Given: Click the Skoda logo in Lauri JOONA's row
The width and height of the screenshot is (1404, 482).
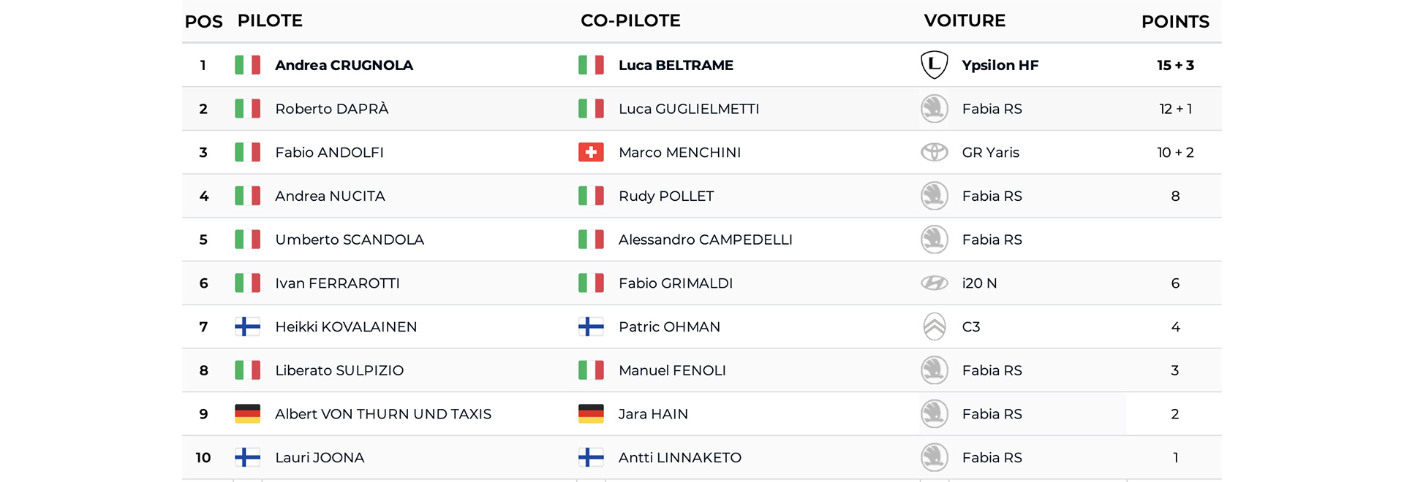Looking at the screenshot, I should pyautogui.click(x=934, y=457).
